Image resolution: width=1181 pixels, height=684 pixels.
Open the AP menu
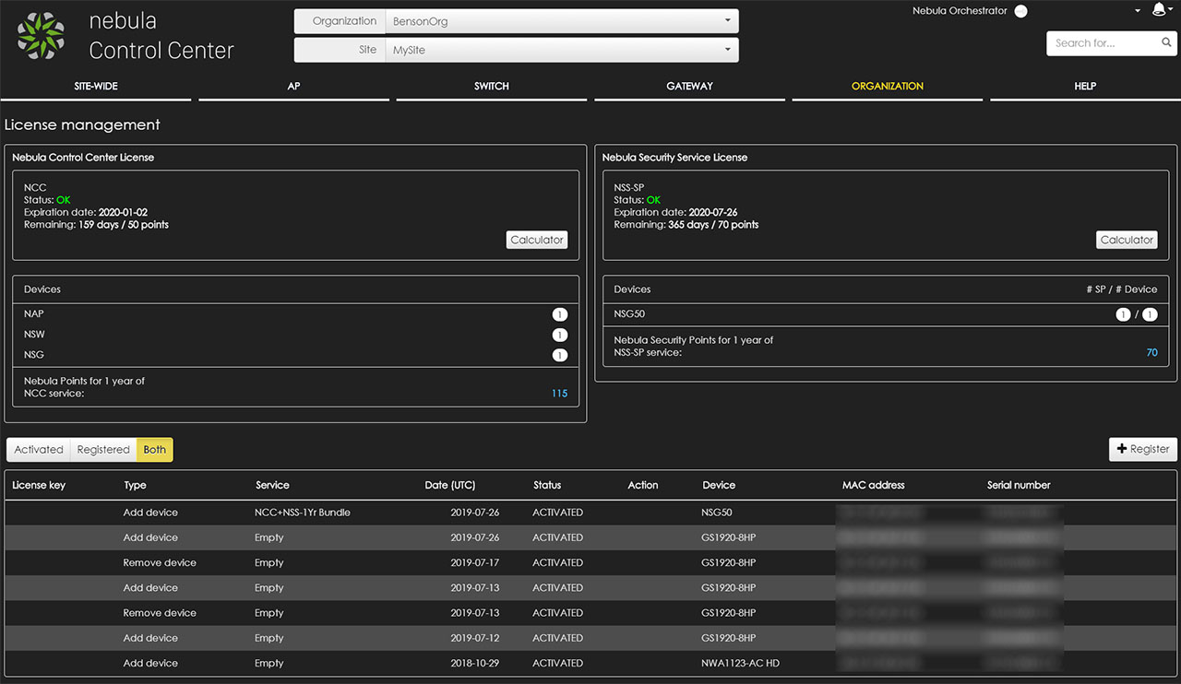pos(293,87)
